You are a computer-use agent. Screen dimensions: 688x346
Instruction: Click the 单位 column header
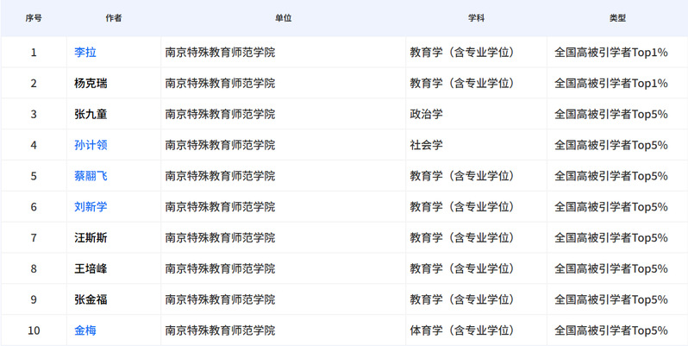point(284,18)
